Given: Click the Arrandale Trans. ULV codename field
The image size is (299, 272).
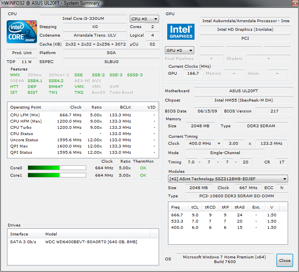Looking at the screenshot, I should coord(95,35).
